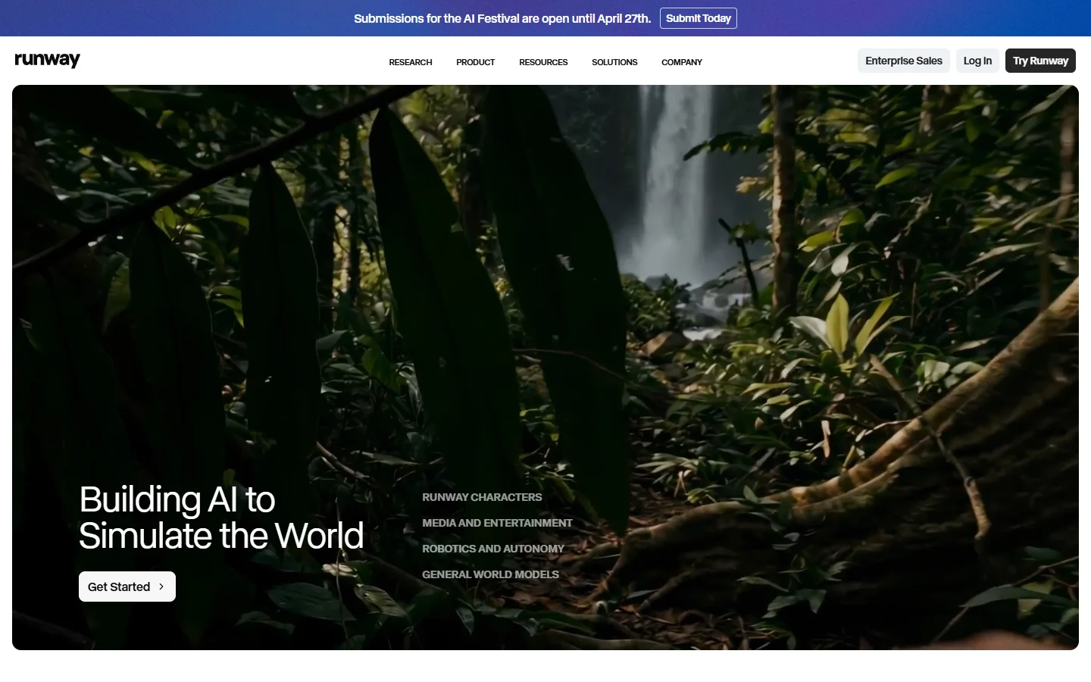Click the Enterprise Sales button
Image resolution: width=1091 pixels, height=682 pixels.
(903, 61)
